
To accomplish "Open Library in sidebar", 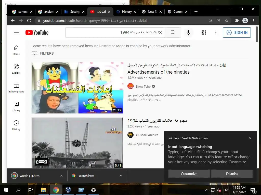I will [x=16, y=107].
